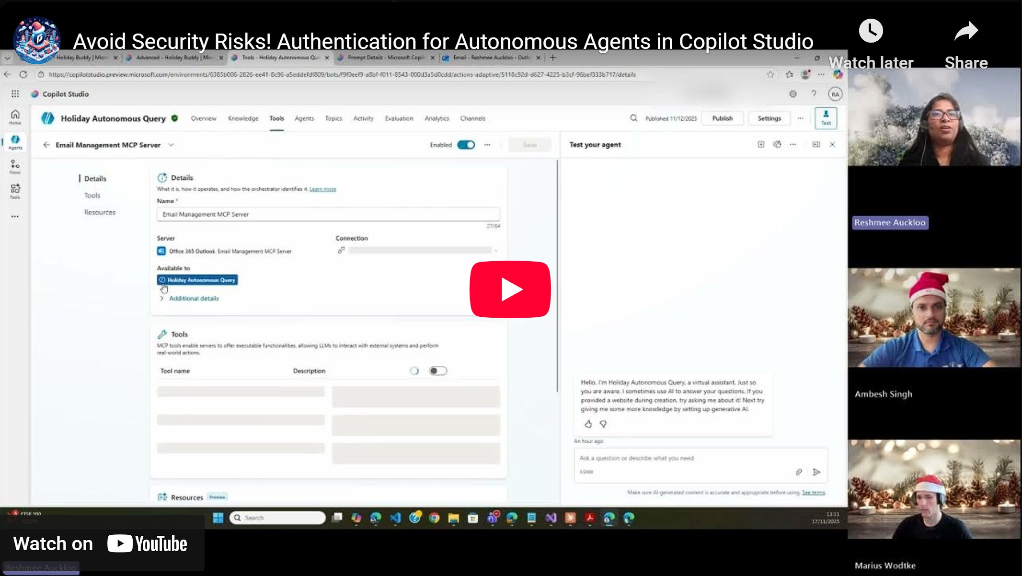
Task: Open Email Management MCP Server dropdown chevron
Action: 171,145
